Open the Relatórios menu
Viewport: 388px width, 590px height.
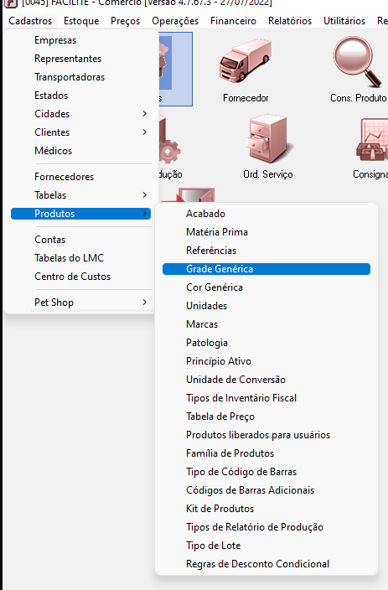290,21
